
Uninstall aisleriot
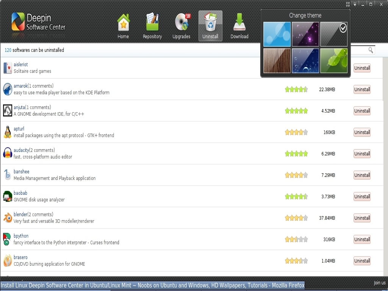362,68
